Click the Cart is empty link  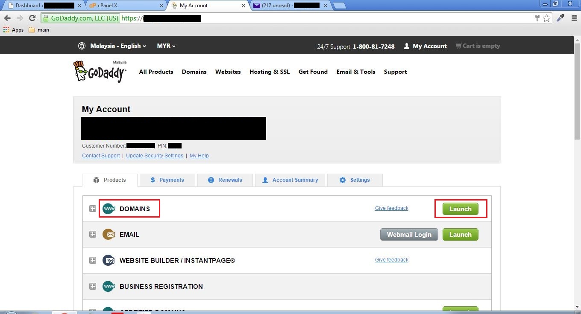pyautogui.click(x=481, y=46)
